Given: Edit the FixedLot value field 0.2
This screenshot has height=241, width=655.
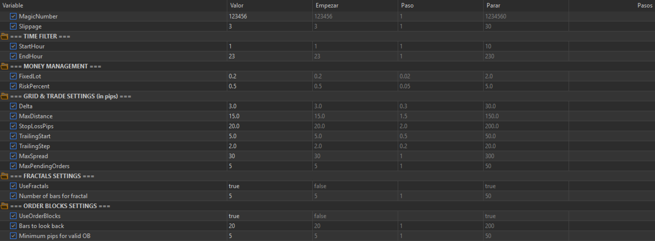Looking at the screenshot, I should [x=269, y=76].
